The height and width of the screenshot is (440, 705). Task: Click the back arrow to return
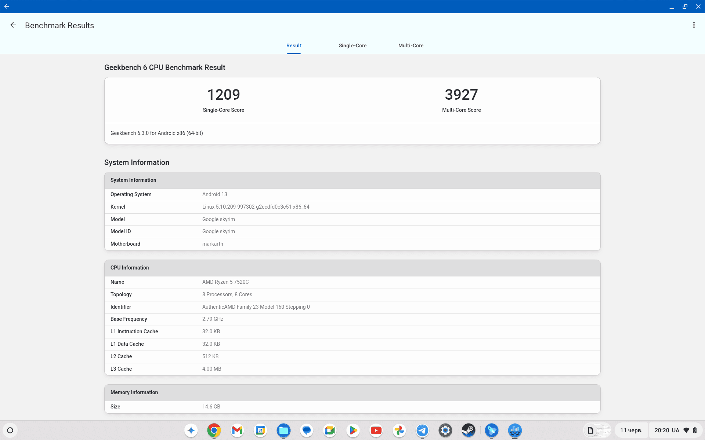(x=14, y=25)
